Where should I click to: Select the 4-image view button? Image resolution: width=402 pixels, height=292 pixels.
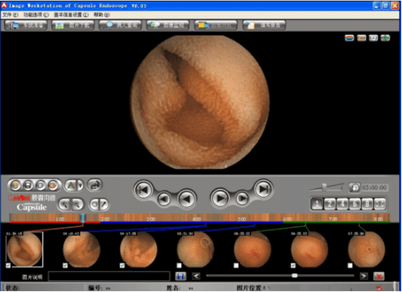(342, 204)
